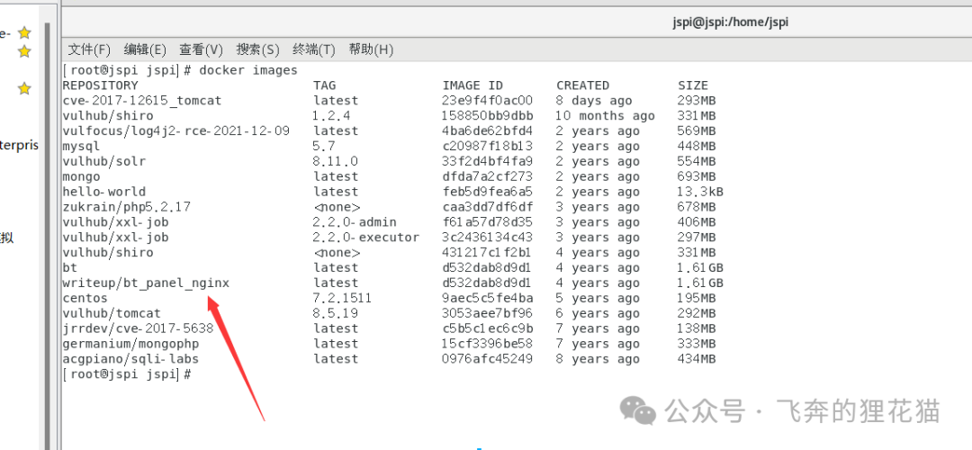The image size is (972, 450).
Task: Click the centos repository name
Action: [x=85, y=298]
